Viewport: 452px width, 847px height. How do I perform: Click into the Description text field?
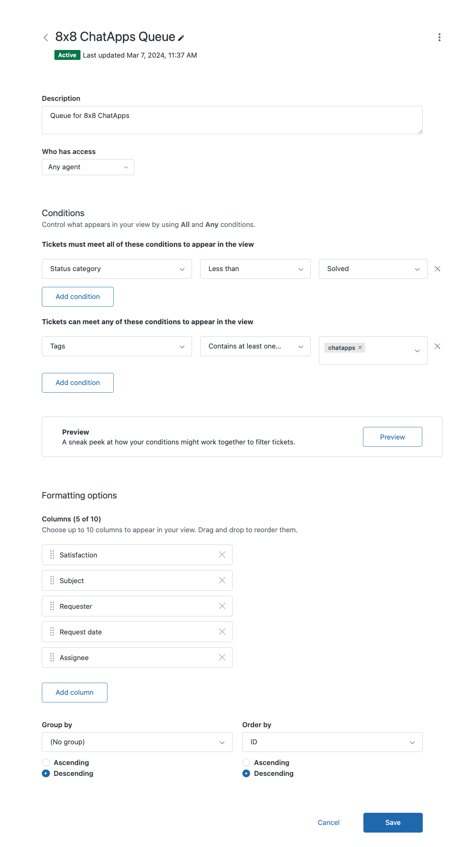232,120
